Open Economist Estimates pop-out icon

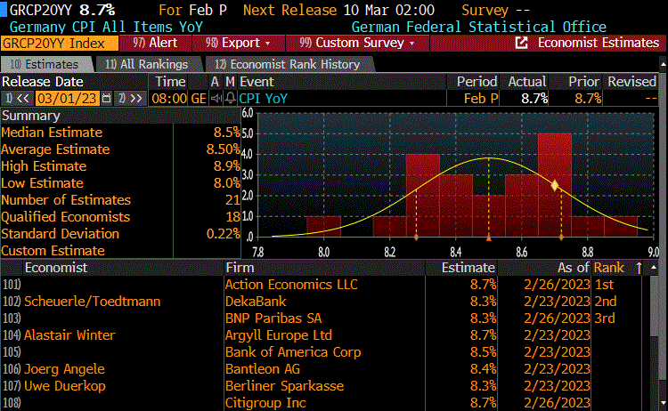521,43
